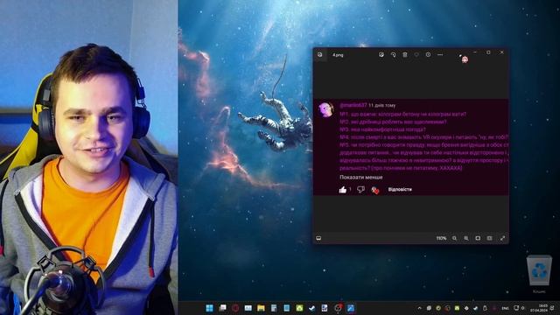Click the round avatar icon in Photos title bar
This screenshot has height=315, width=560.
pos(465,59)
